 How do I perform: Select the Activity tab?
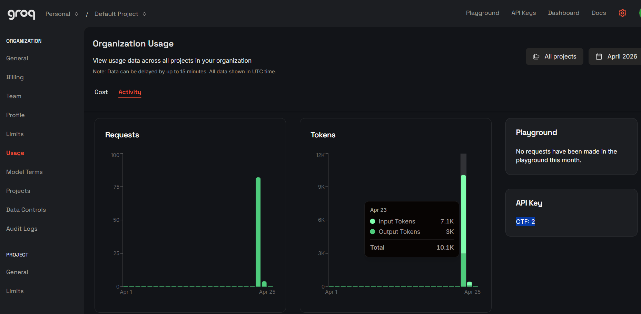point(130,92)
